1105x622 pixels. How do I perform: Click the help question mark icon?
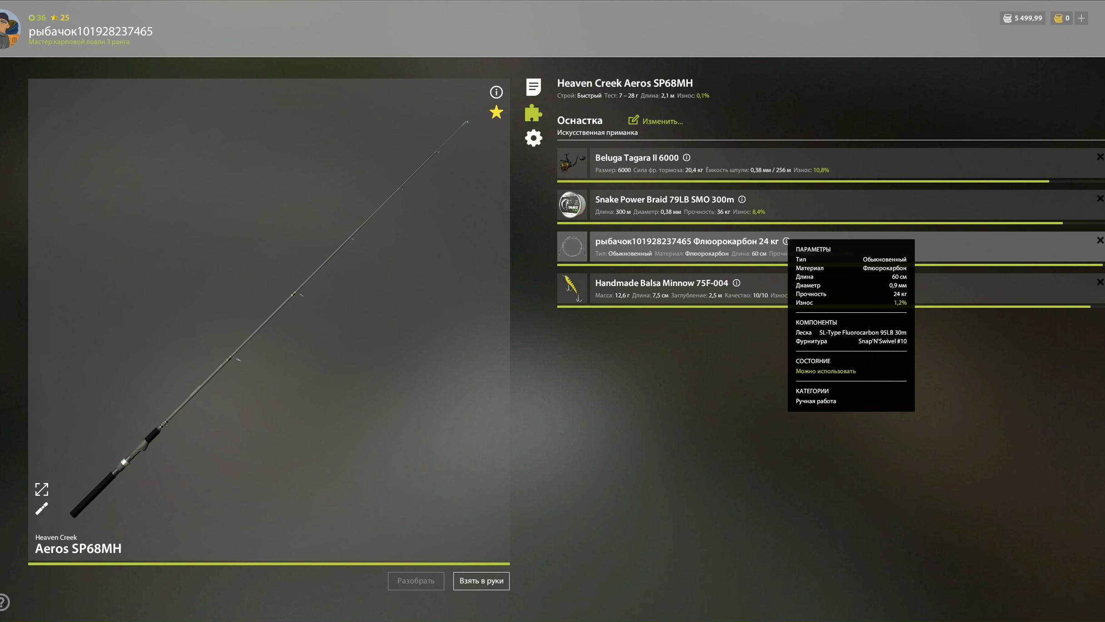click(4, 602)
